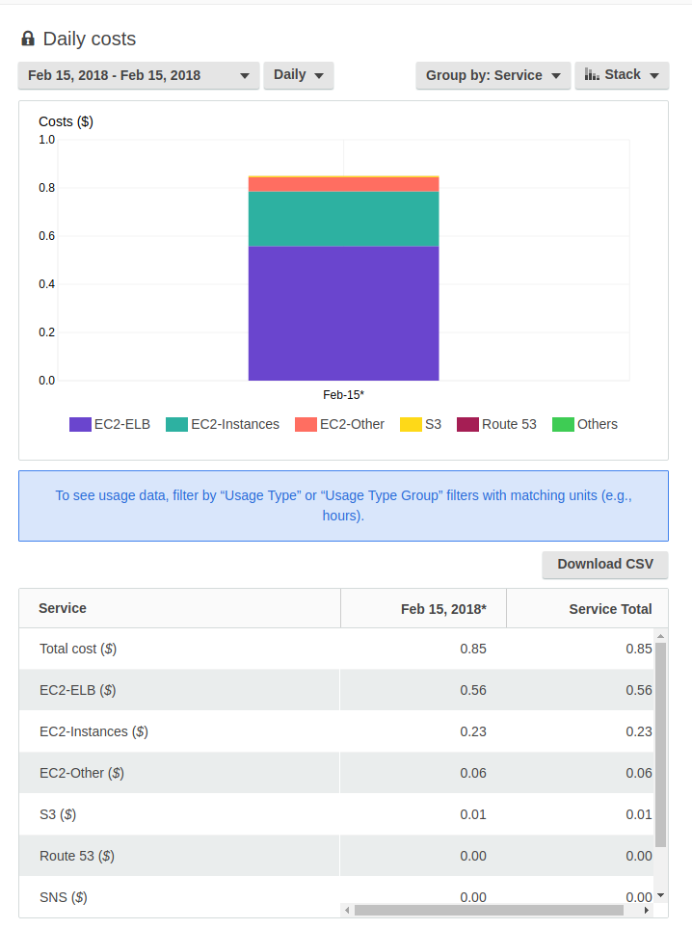The image size is (692, 929).
Task: Click the lock icon beside Daily costs
Action: pyautogui.click(x=27, y=40)
